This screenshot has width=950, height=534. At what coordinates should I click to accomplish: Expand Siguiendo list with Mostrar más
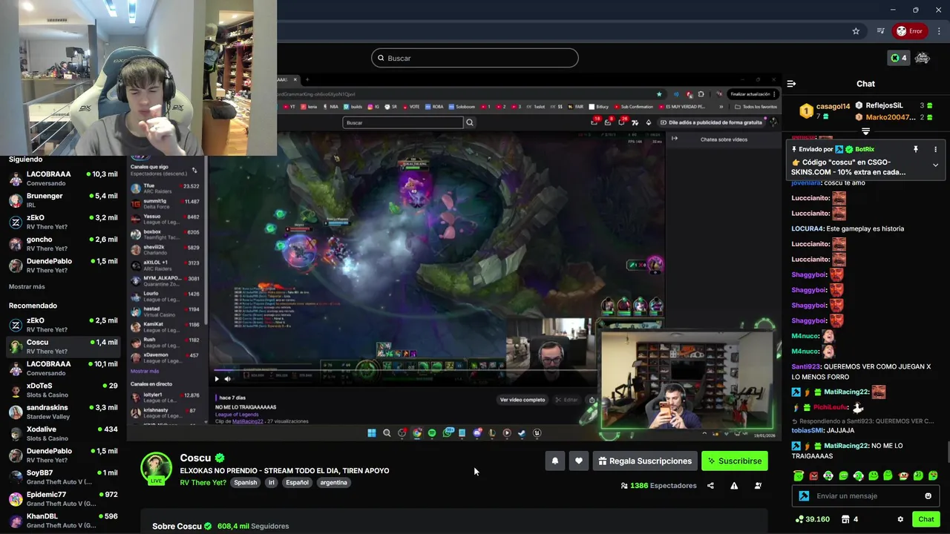point(27,286)
